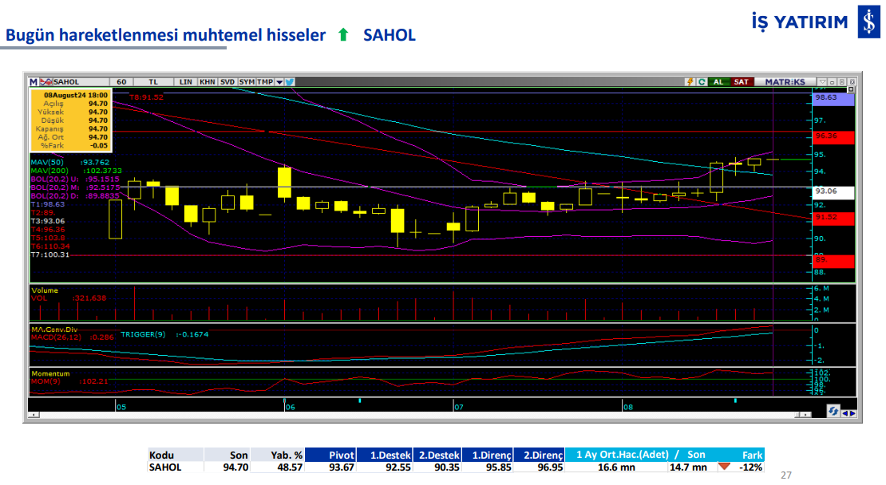Toggle the SYM display option
This screenshot has width=886, height=485.
click(x=247, y=81)
